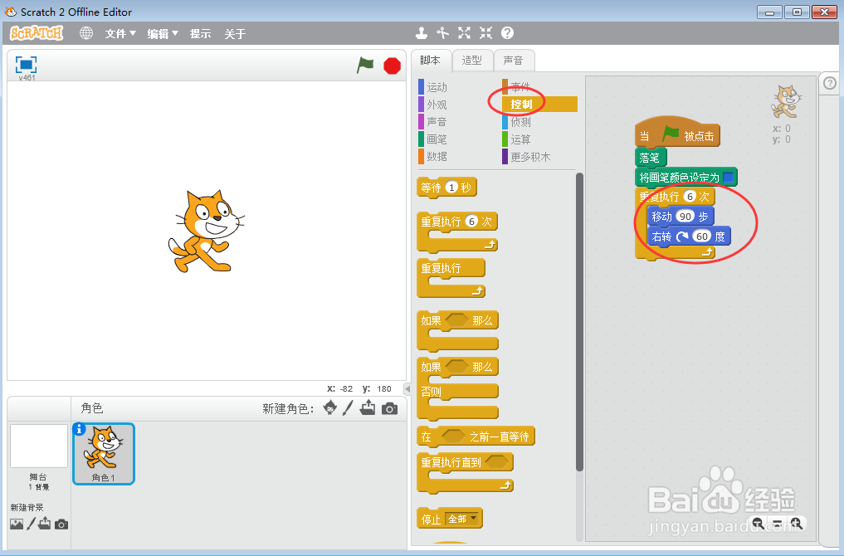Switch stage to presentation mode
The height and width of the screenshot is (556, 844).
click(26, 64)
